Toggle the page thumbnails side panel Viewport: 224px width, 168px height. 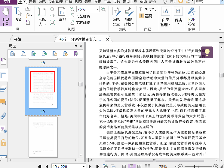[3, 75]
